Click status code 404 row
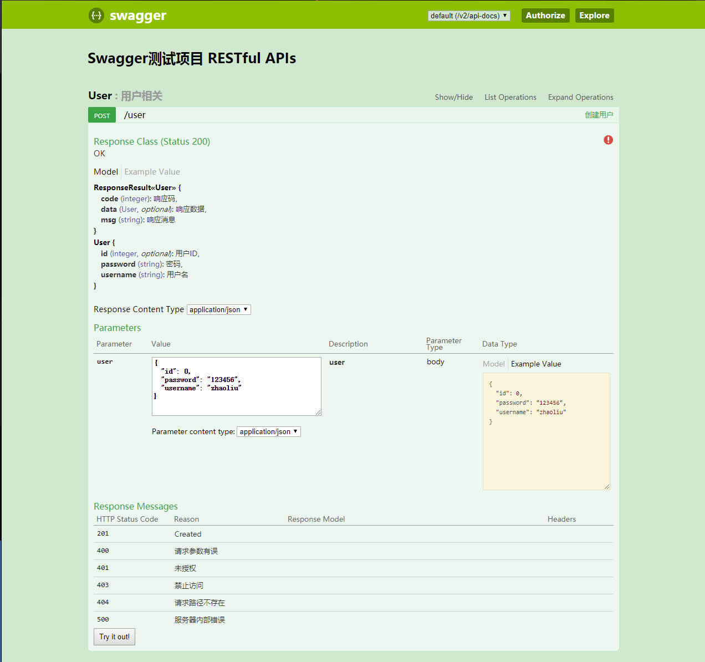 click(x=354, y=603)
